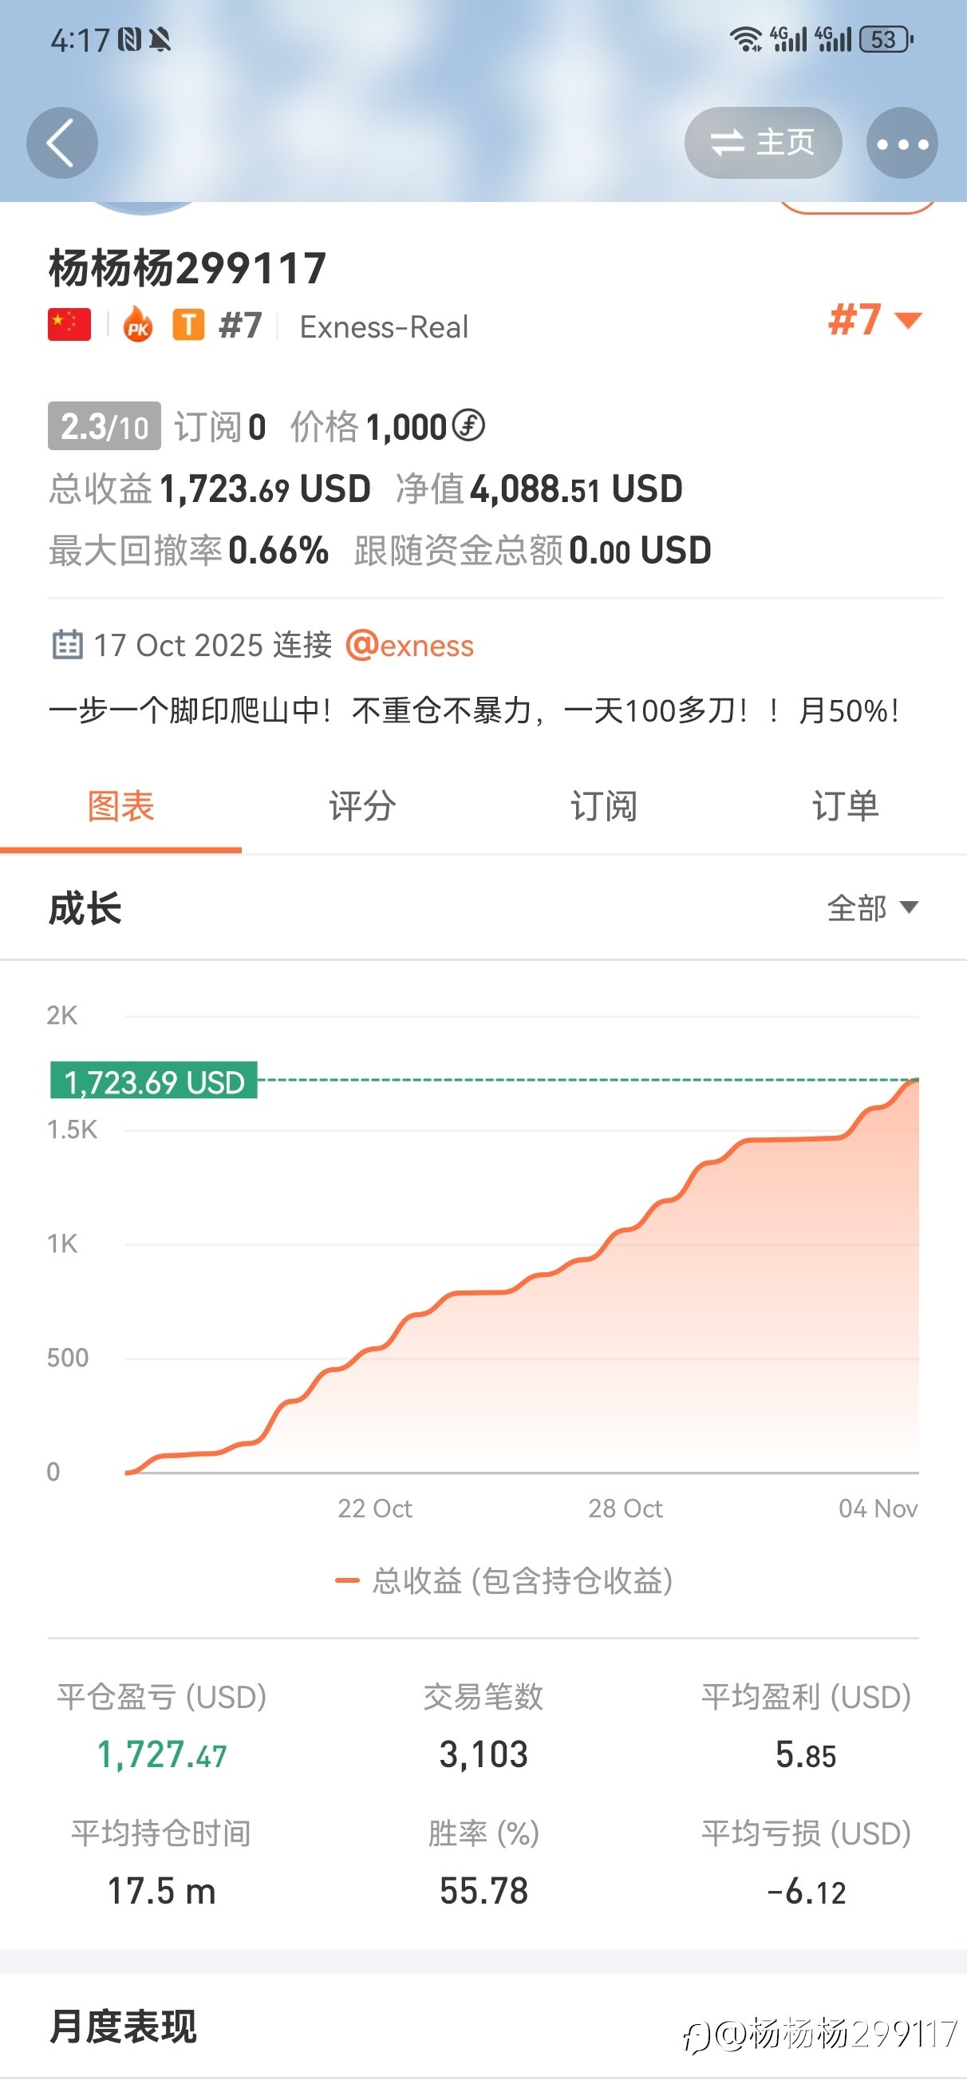
Task: Tap the growth chart near 28 Oct
Action: tap(625, 1338)
